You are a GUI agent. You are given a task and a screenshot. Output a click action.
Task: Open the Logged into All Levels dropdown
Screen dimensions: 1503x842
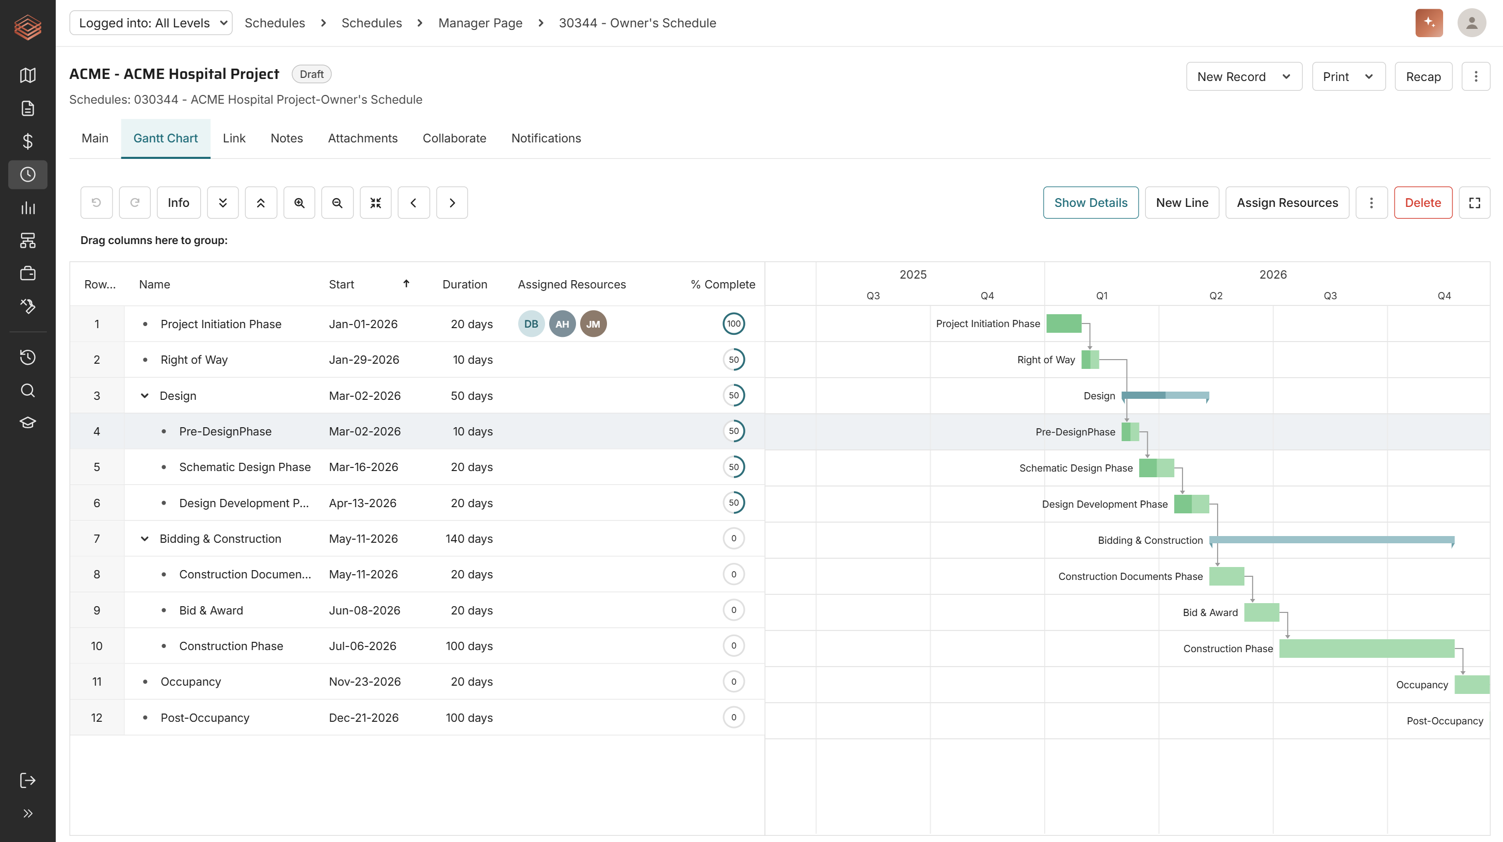(151, 23)
